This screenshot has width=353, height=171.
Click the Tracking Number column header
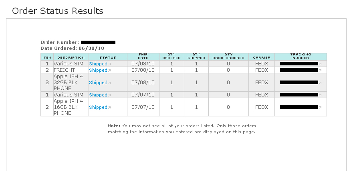(x=301, y=56)
